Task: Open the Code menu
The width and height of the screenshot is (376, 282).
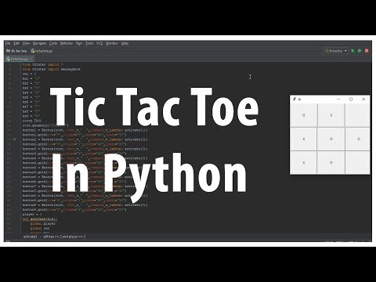Action: 53,43
